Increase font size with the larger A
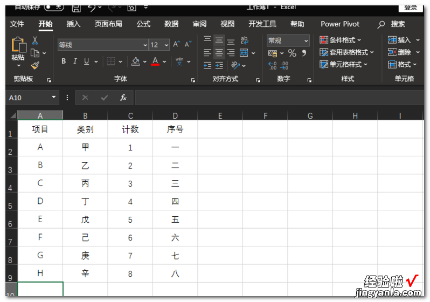 click(176, 44)
